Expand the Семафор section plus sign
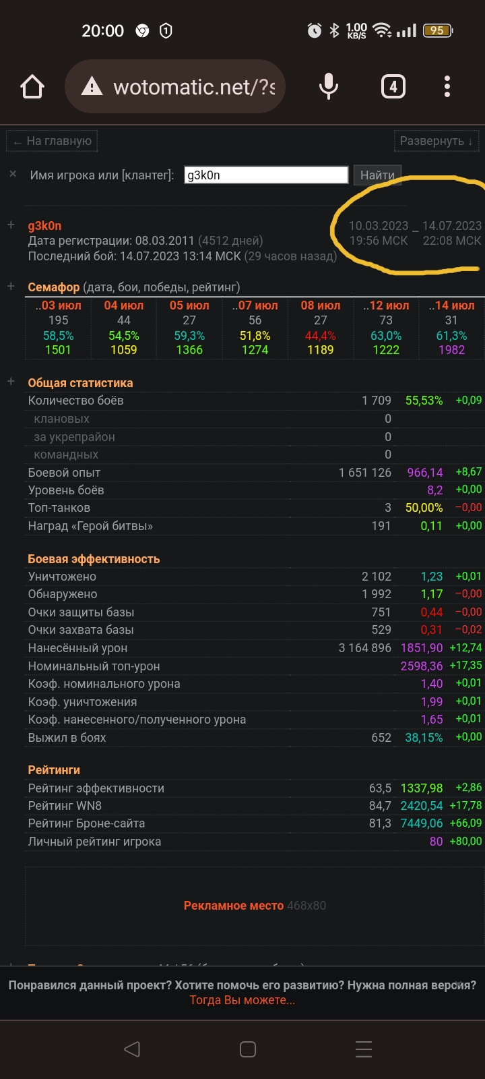Viewport: 485px width, 1079px height. pyautogui.click(x=11, y=287)
